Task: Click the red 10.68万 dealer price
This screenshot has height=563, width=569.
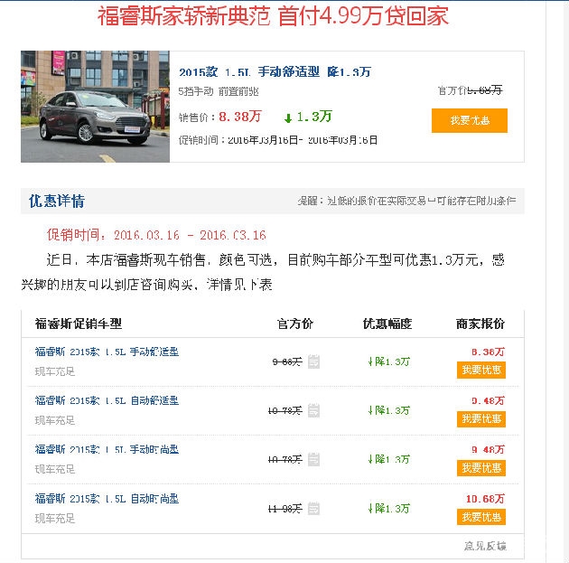Action: click(x=486, y=499)
